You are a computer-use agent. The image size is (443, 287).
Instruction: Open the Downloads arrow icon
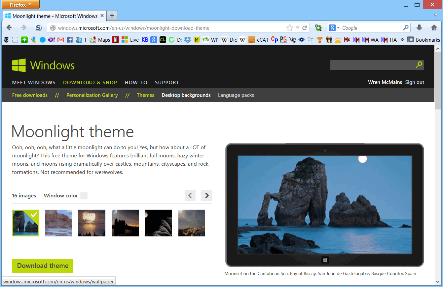(419, 28)
